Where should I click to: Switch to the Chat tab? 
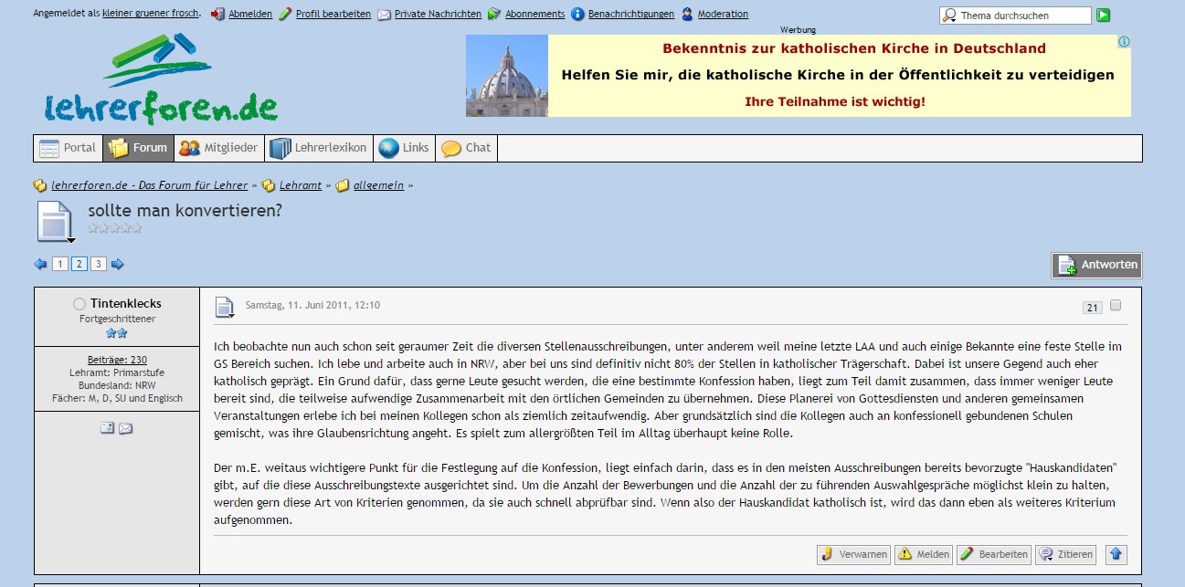click(466, 148)
